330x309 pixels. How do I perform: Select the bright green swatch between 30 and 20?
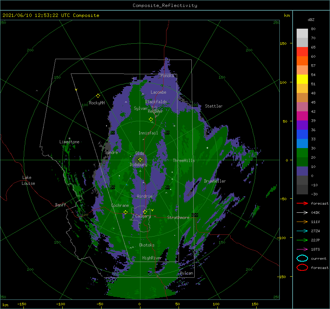[x=302, y=152]
